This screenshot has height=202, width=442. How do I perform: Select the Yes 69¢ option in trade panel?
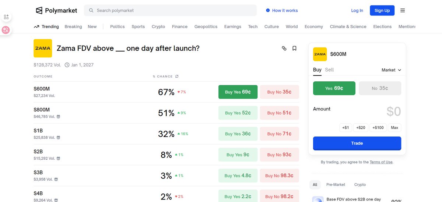[x=334, y=88]
